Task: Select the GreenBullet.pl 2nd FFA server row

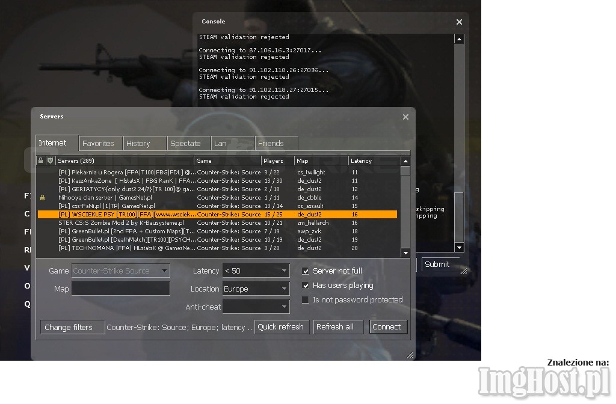Action: pyautogui.click(x=217, y=231)
